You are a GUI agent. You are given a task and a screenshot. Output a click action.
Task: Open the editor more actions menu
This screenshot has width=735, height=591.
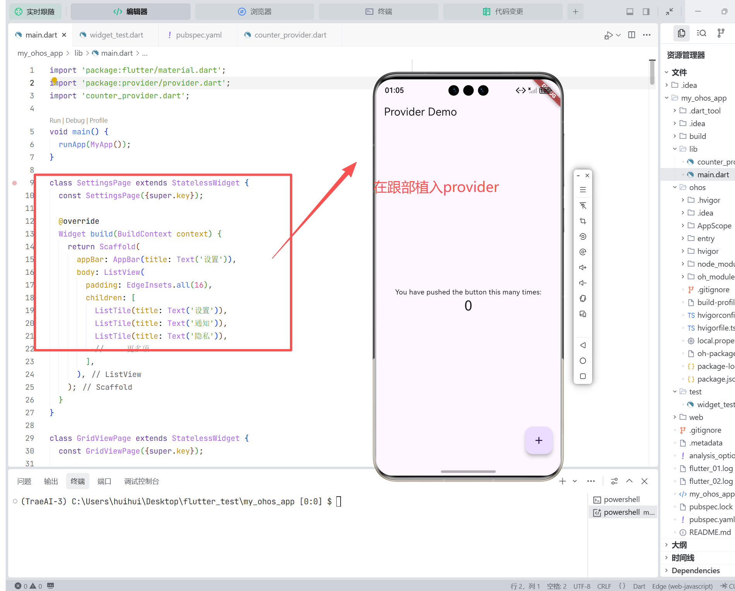[x=647, y=35]
